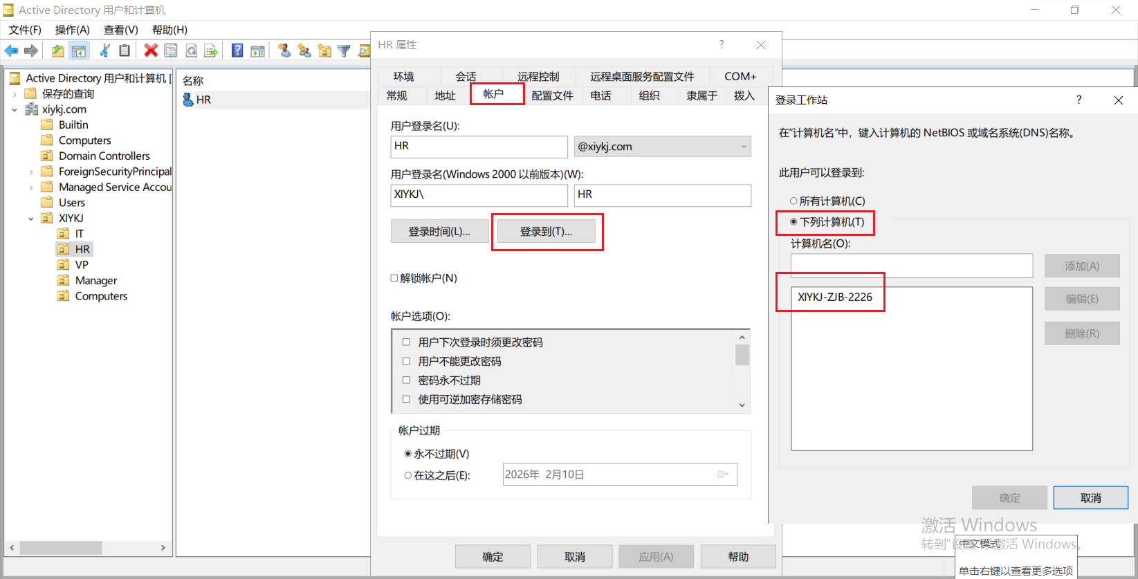The width and height of the screenshot is (1138, 579).
Task: Expand the Managed Service Accounts node
Action: (x=31, y=187)
